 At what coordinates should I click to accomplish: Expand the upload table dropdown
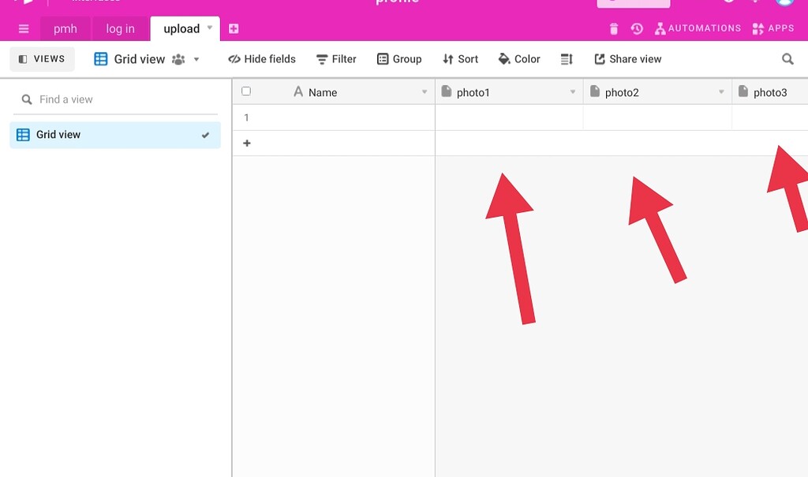pos(208,28)
